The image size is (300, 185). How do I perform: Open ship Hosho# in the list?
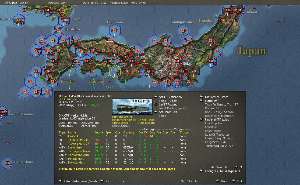73,136
